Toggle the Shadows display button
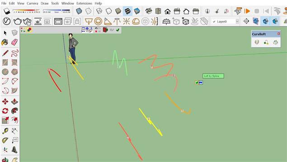 7,11
